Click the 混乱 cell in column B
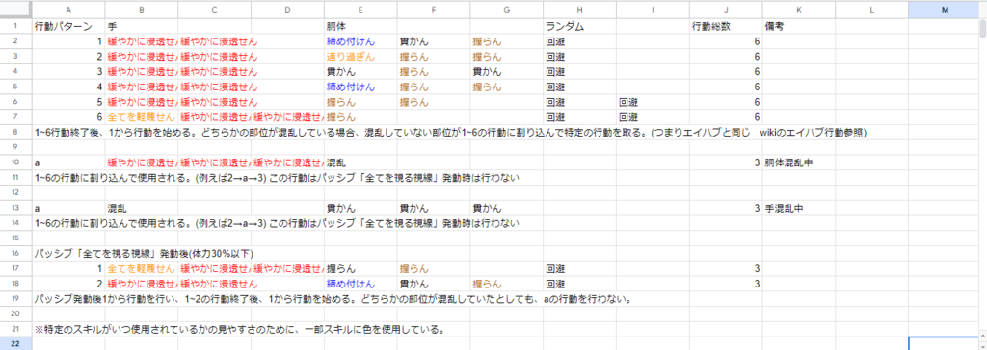 point(142,208)
